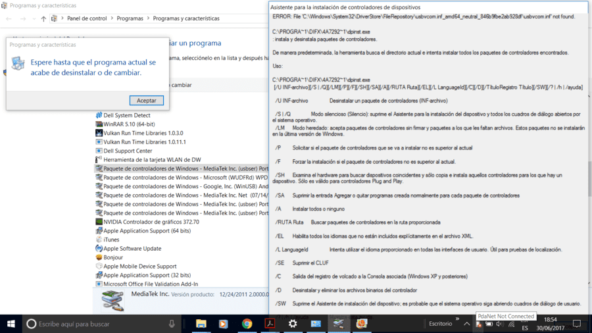592x333 pixels.
Task: Switch to the driver install wizard taskbar icon
Action: [339, 324]
